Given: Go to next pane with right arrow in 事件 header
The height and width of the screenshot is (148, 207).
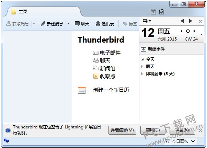Looking at the screenshot, I should 191,21.
